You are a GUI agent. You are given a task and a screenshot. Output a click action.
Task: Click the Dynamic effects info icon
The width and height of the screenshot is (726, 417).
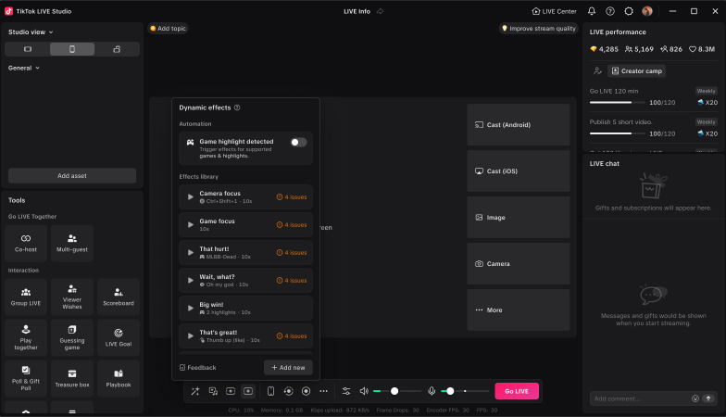click(237, 107)
